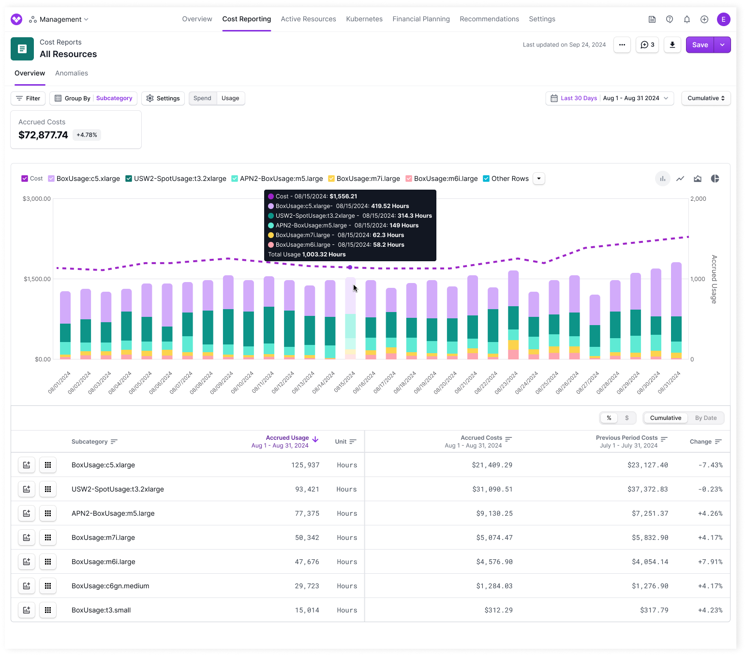Image resolution: width=746 pixels, height=656 pixels.
Task: Open Change column filter
Action: 718,442
